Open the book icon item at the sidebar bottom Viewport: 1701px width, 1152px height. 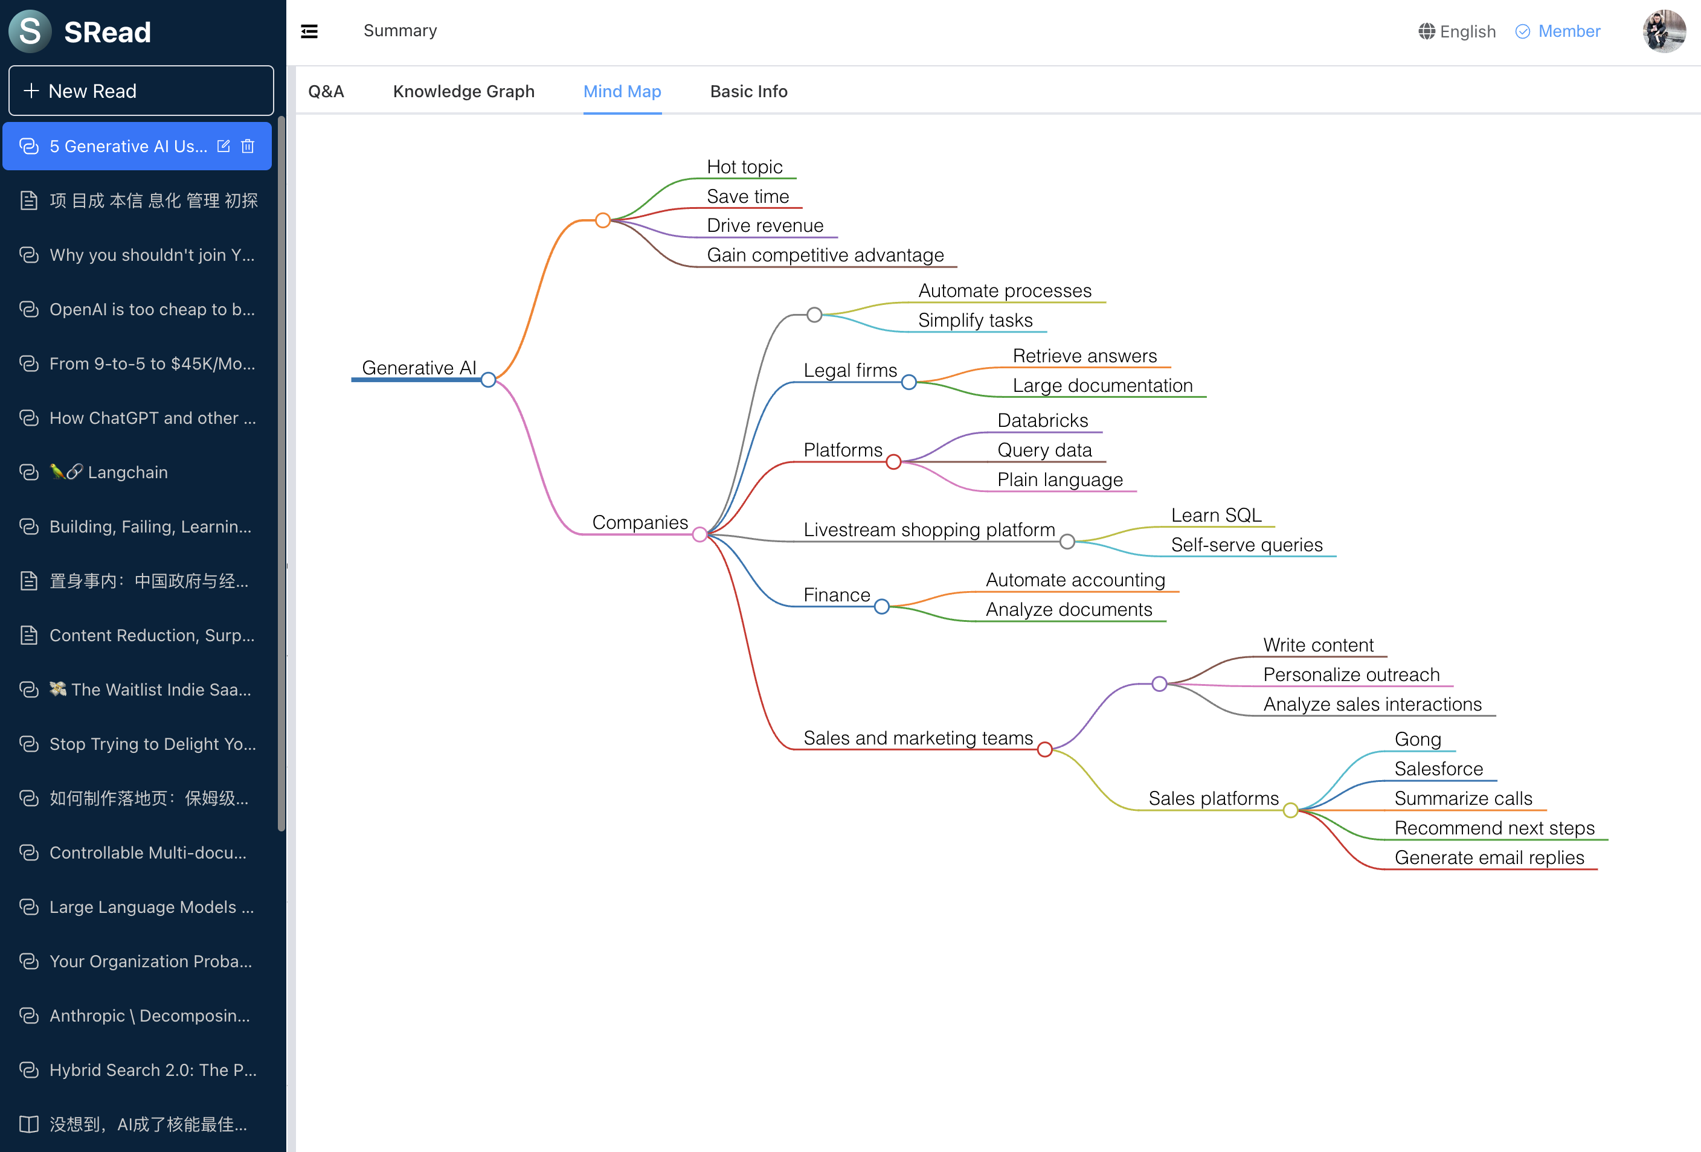click(28, 1124)
